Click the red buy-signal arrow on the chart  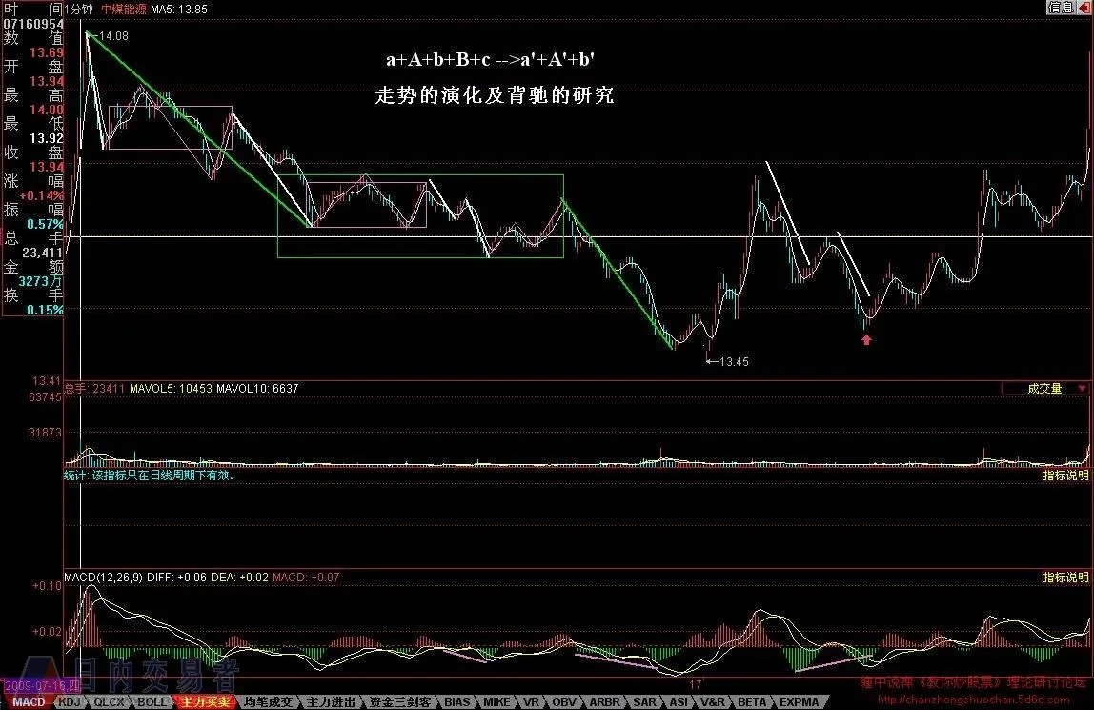[x=866, y=339]
